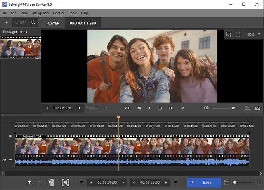Open the Navigation menu
Viewport: 264px width, 190px height.
[x=40, y=13]
